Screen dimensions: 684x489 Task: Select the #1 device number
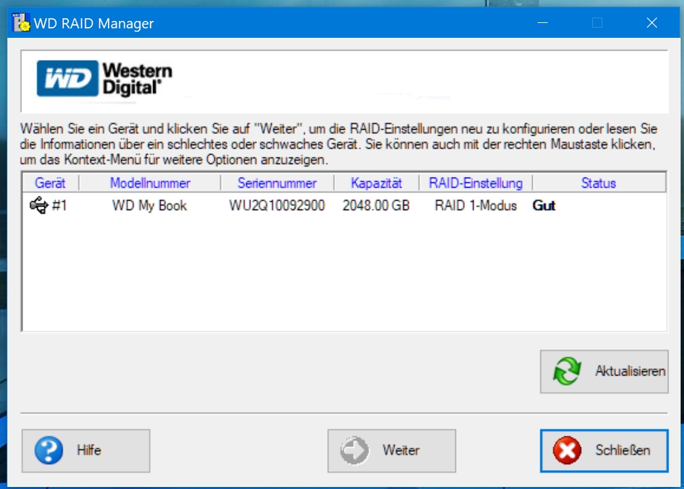(59, 205)
